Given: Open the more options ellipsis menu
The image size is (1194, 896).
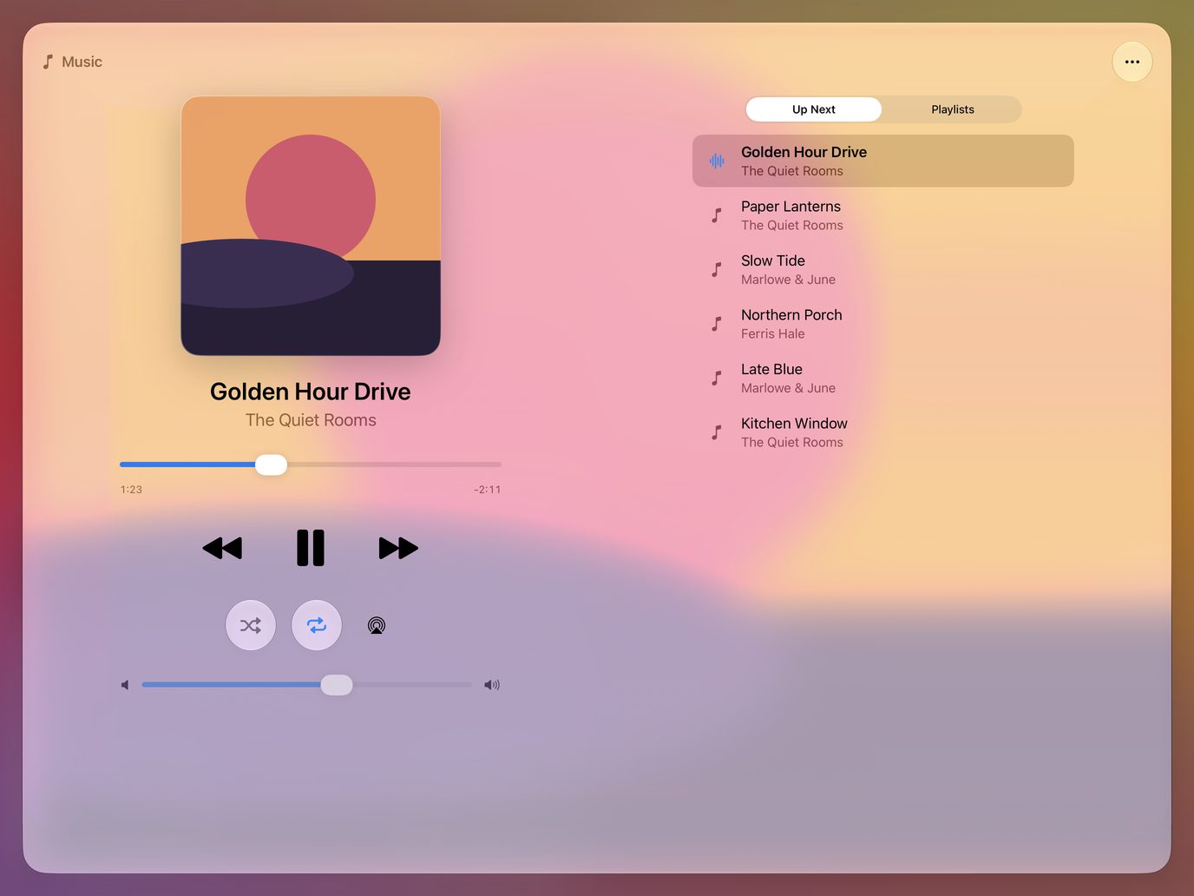Looking at the screenshot, I should 1132,62.
